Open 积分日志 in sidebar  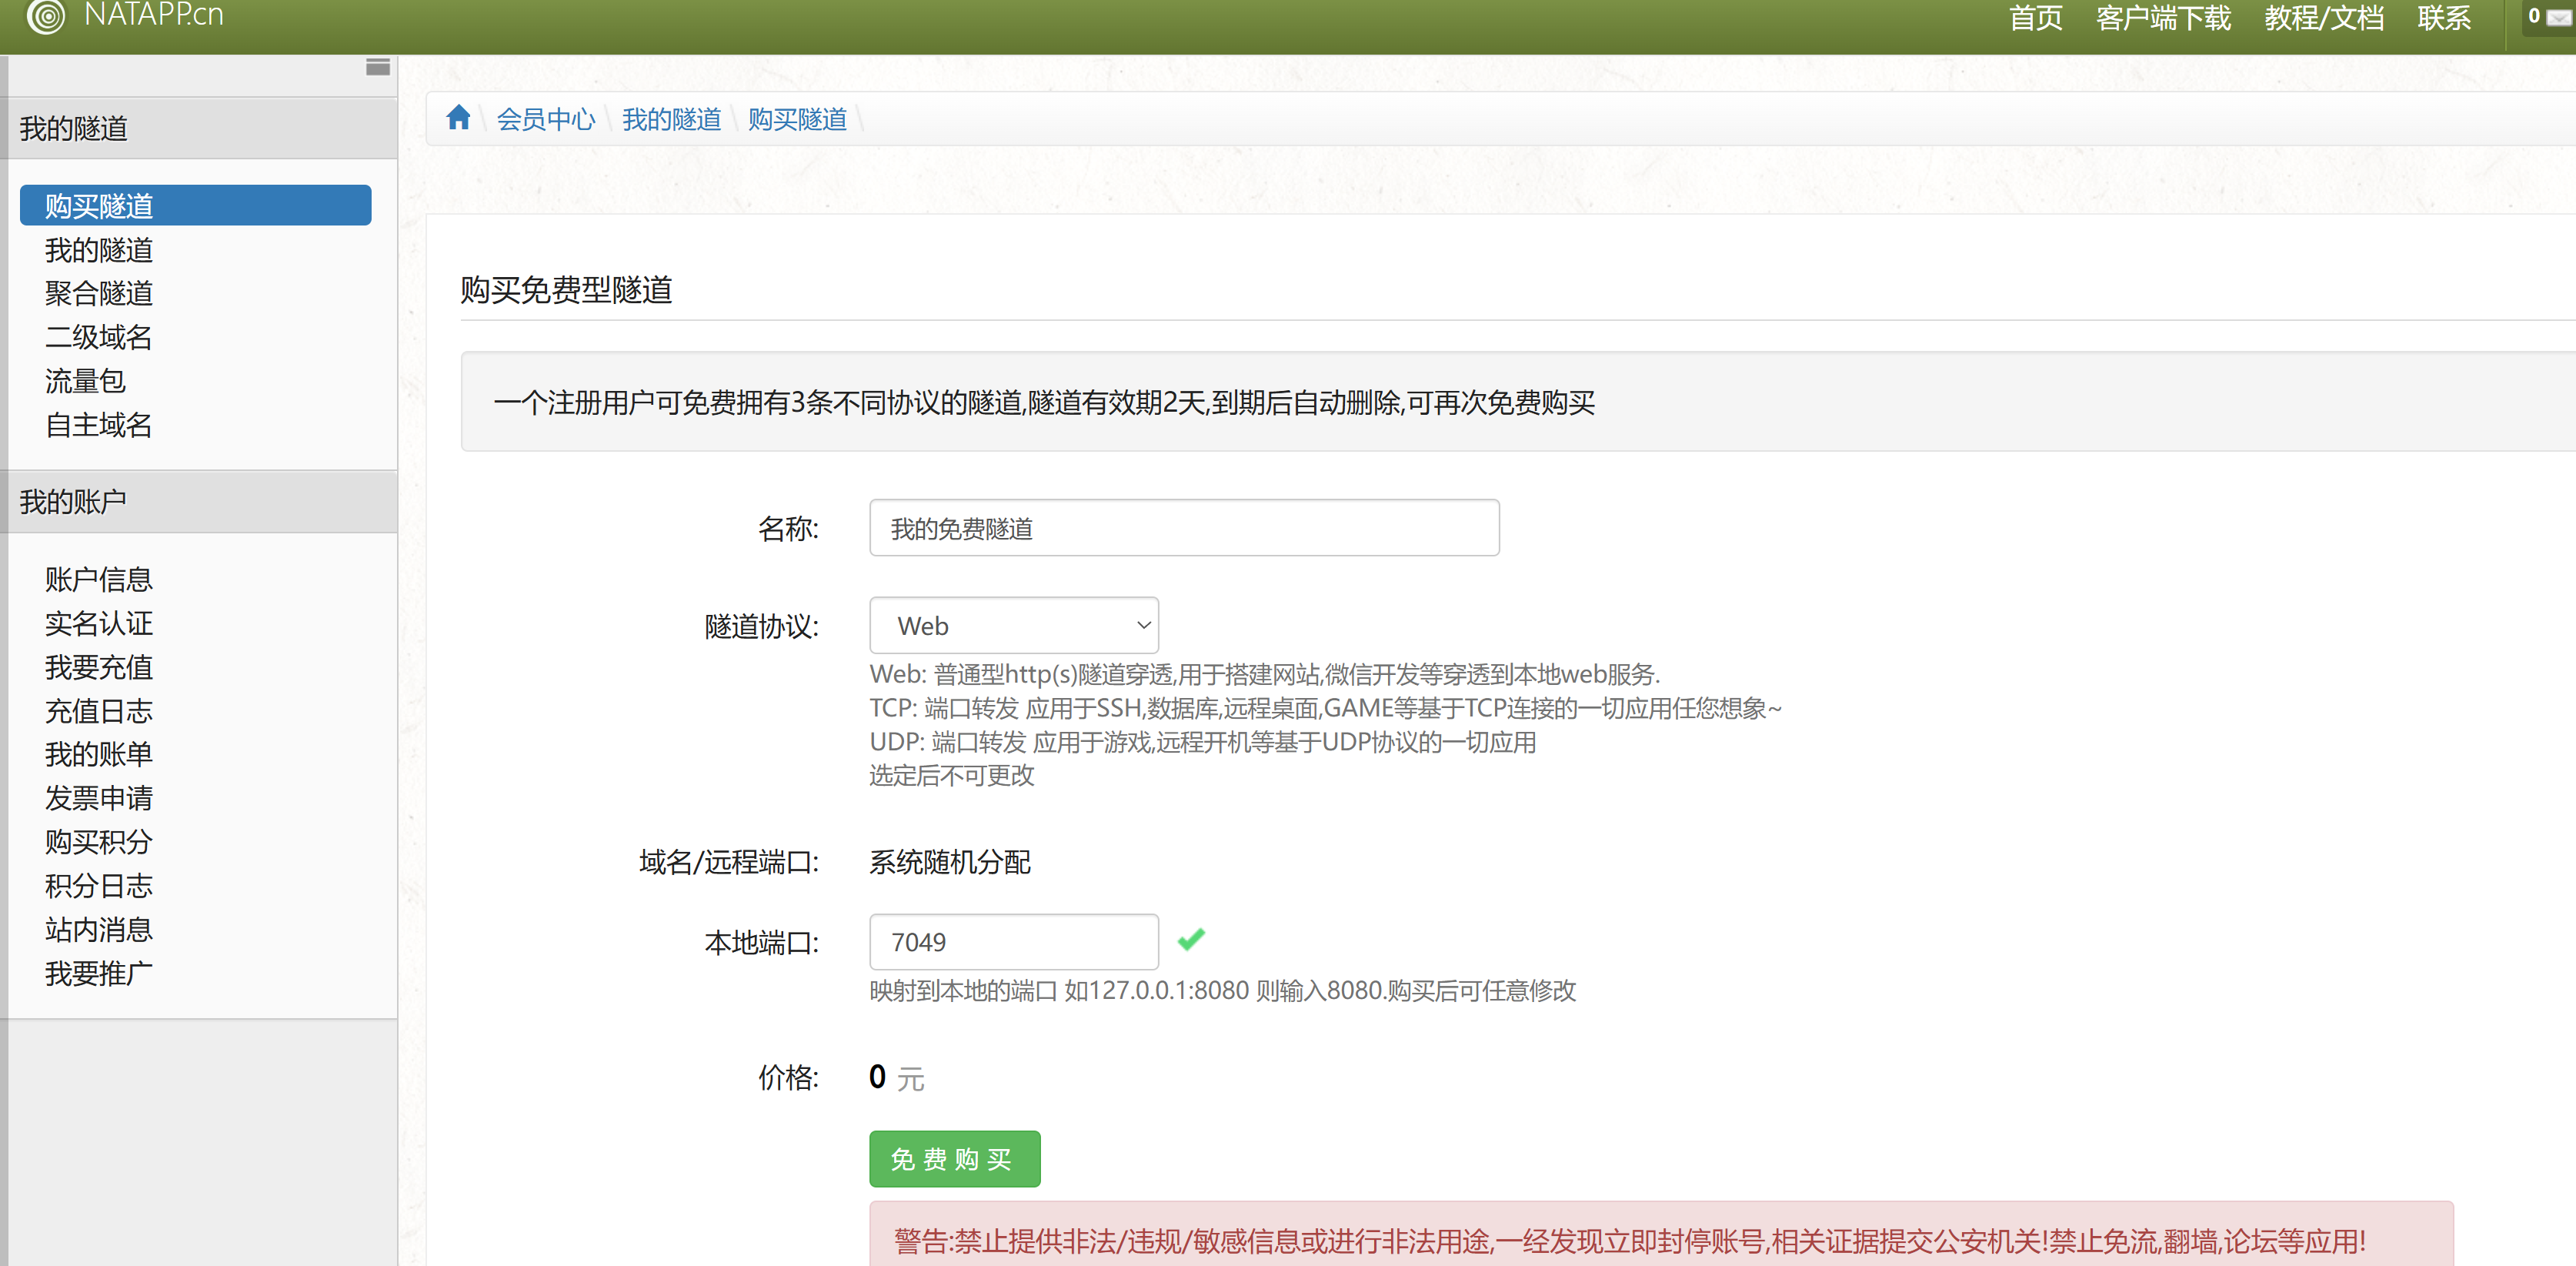pos(99,886)
